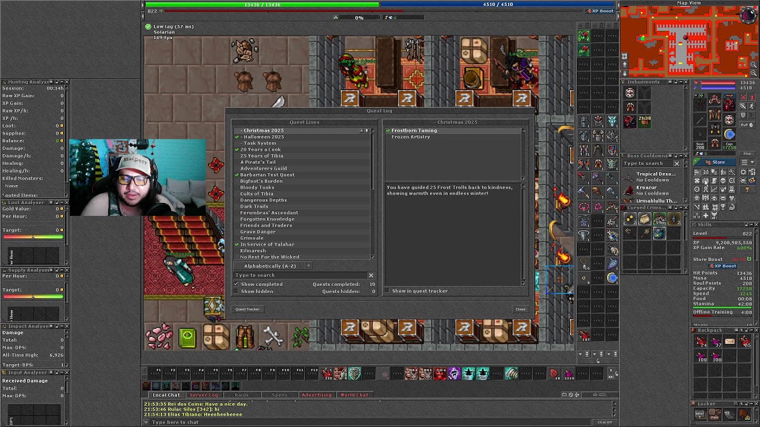Select Frozen Artistry mission

(454, 137)
